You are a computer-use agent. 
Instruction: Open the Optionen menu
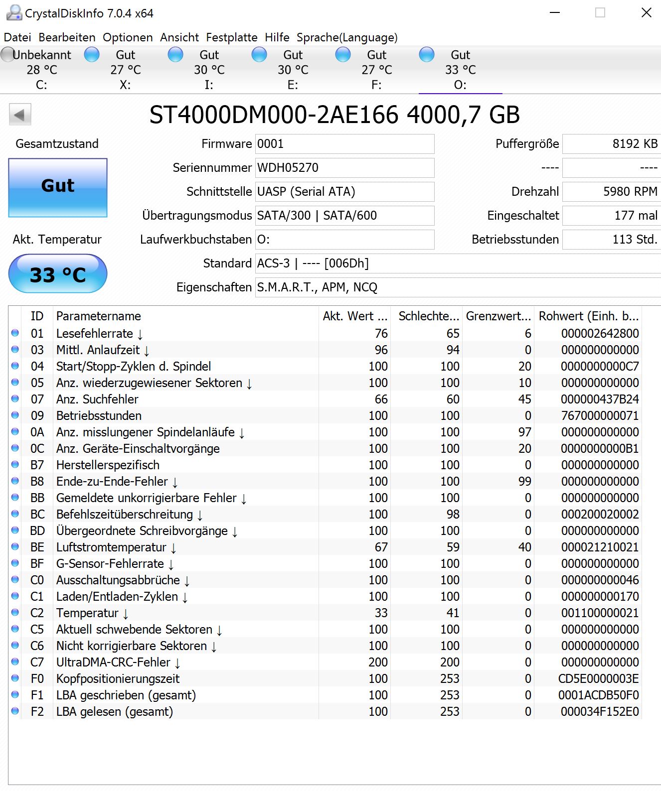click(128, 37)
